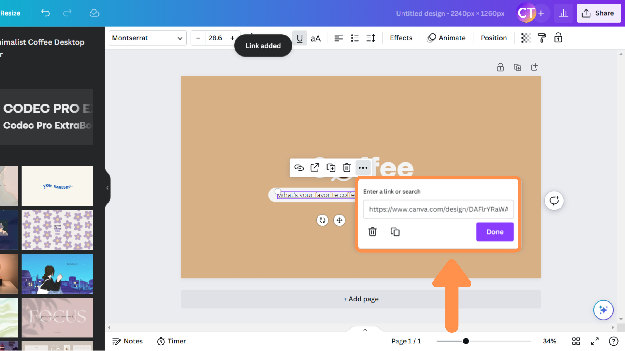Screen dimensions: 625x351
Task: Collapse the side panel with arrow handle
Action: coord(107,188)
